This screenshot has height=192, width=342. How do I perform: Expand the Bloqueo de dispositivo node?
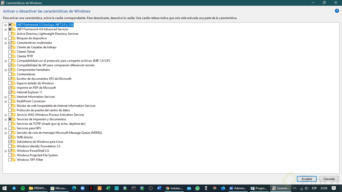(x=6, y=38)
